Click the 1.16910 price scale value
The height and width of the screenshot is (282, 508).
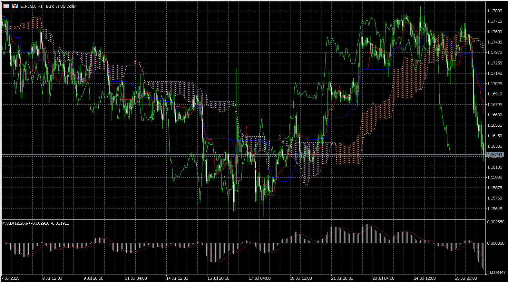[x=495, y=94]
